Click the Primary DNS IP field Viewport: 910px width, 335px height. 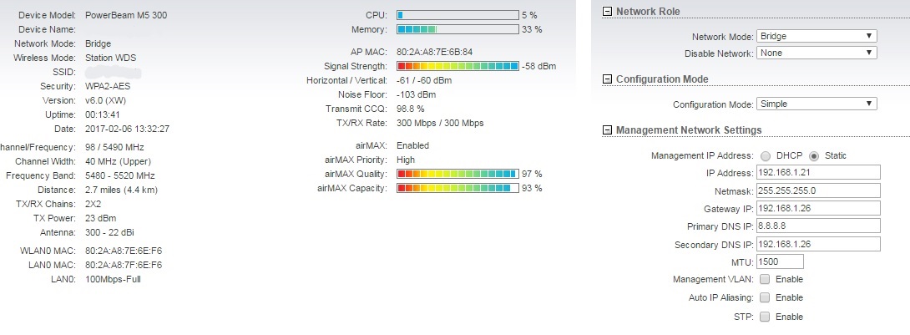click(818, 226)
